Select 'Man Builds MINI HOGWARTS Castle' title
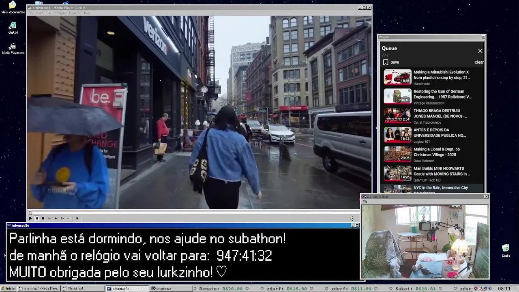Screen dimensions: 519x292 [x=442, y=171]
